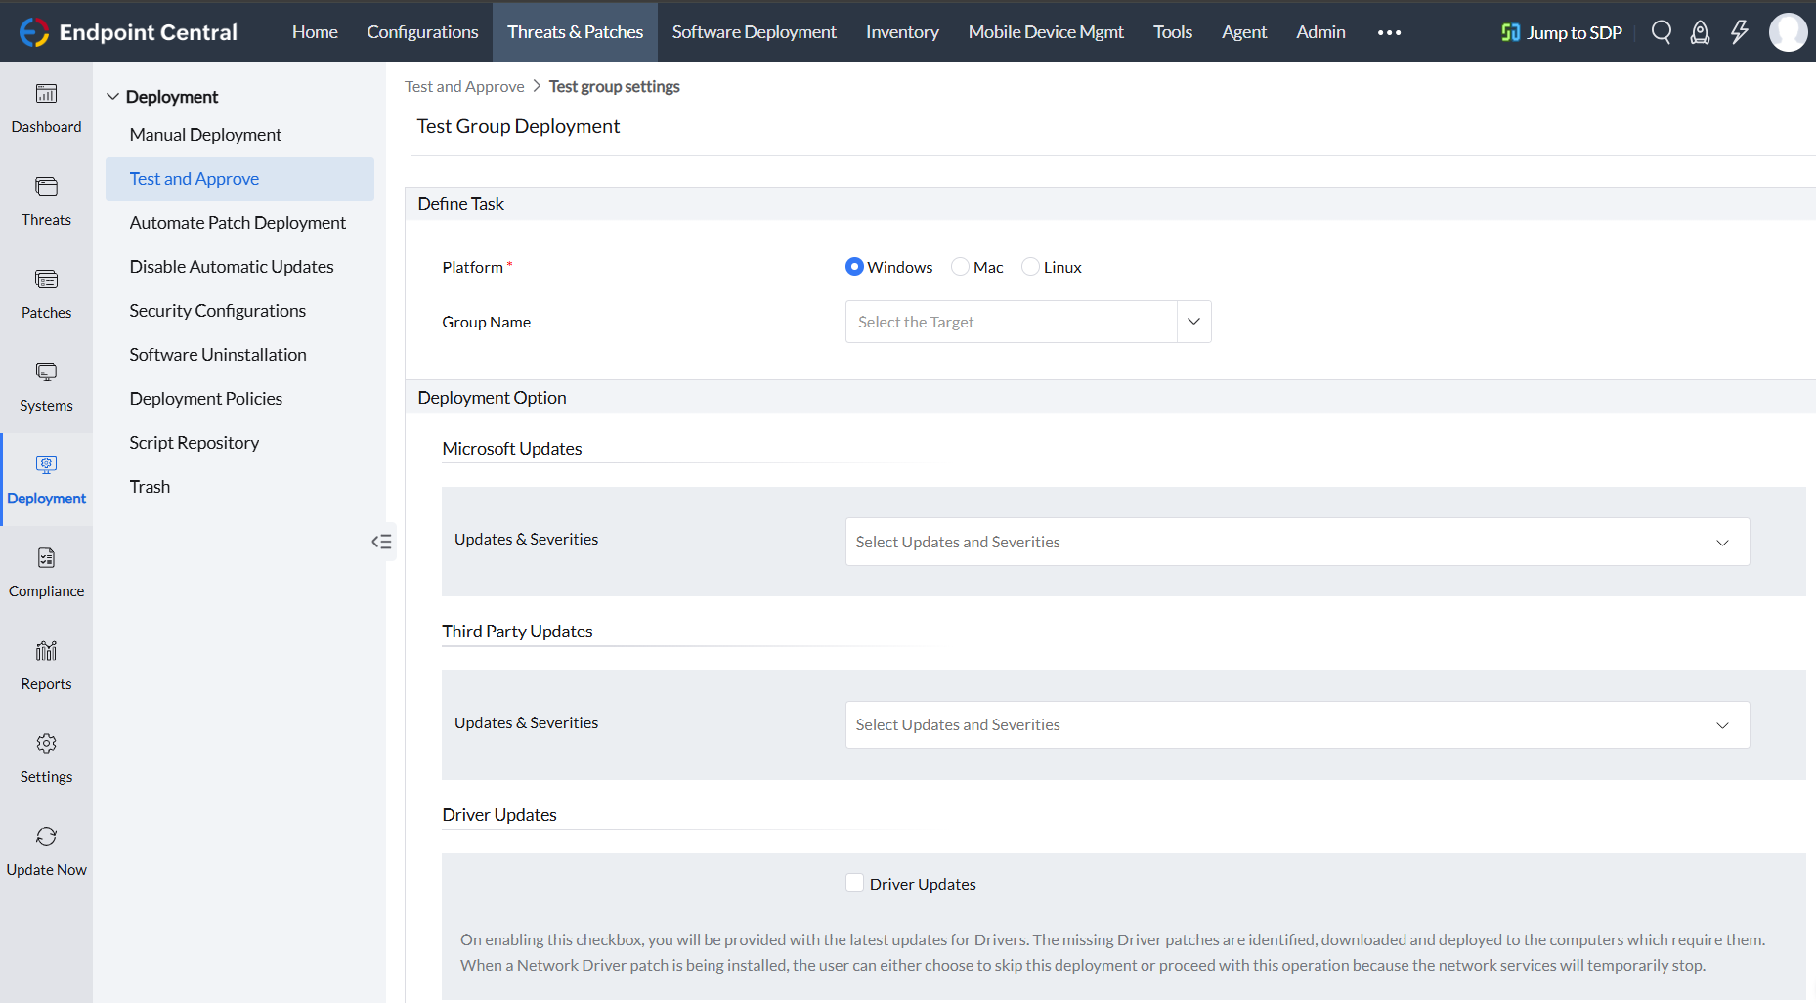This screenshot has height=1003, width=1816.
Task: Enable the Driver Updates checkbox
Action: [x=854, y=883]
